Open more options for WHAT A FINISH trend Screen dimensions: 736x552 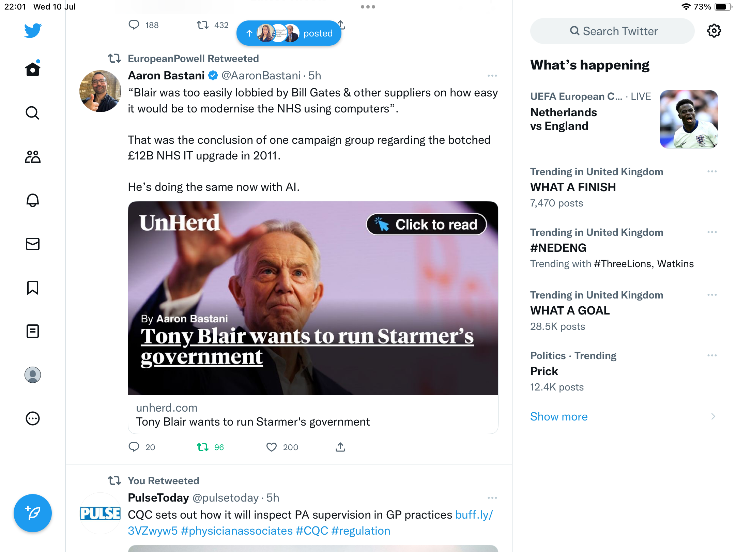pos(712,172)
